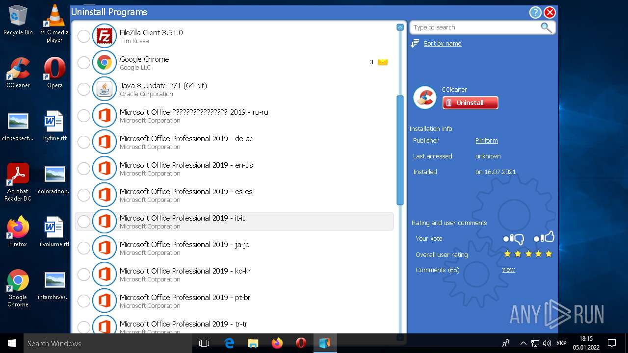Open Google Chrome desktop shortcut
The image size is (628, 353).
[18, 288]
